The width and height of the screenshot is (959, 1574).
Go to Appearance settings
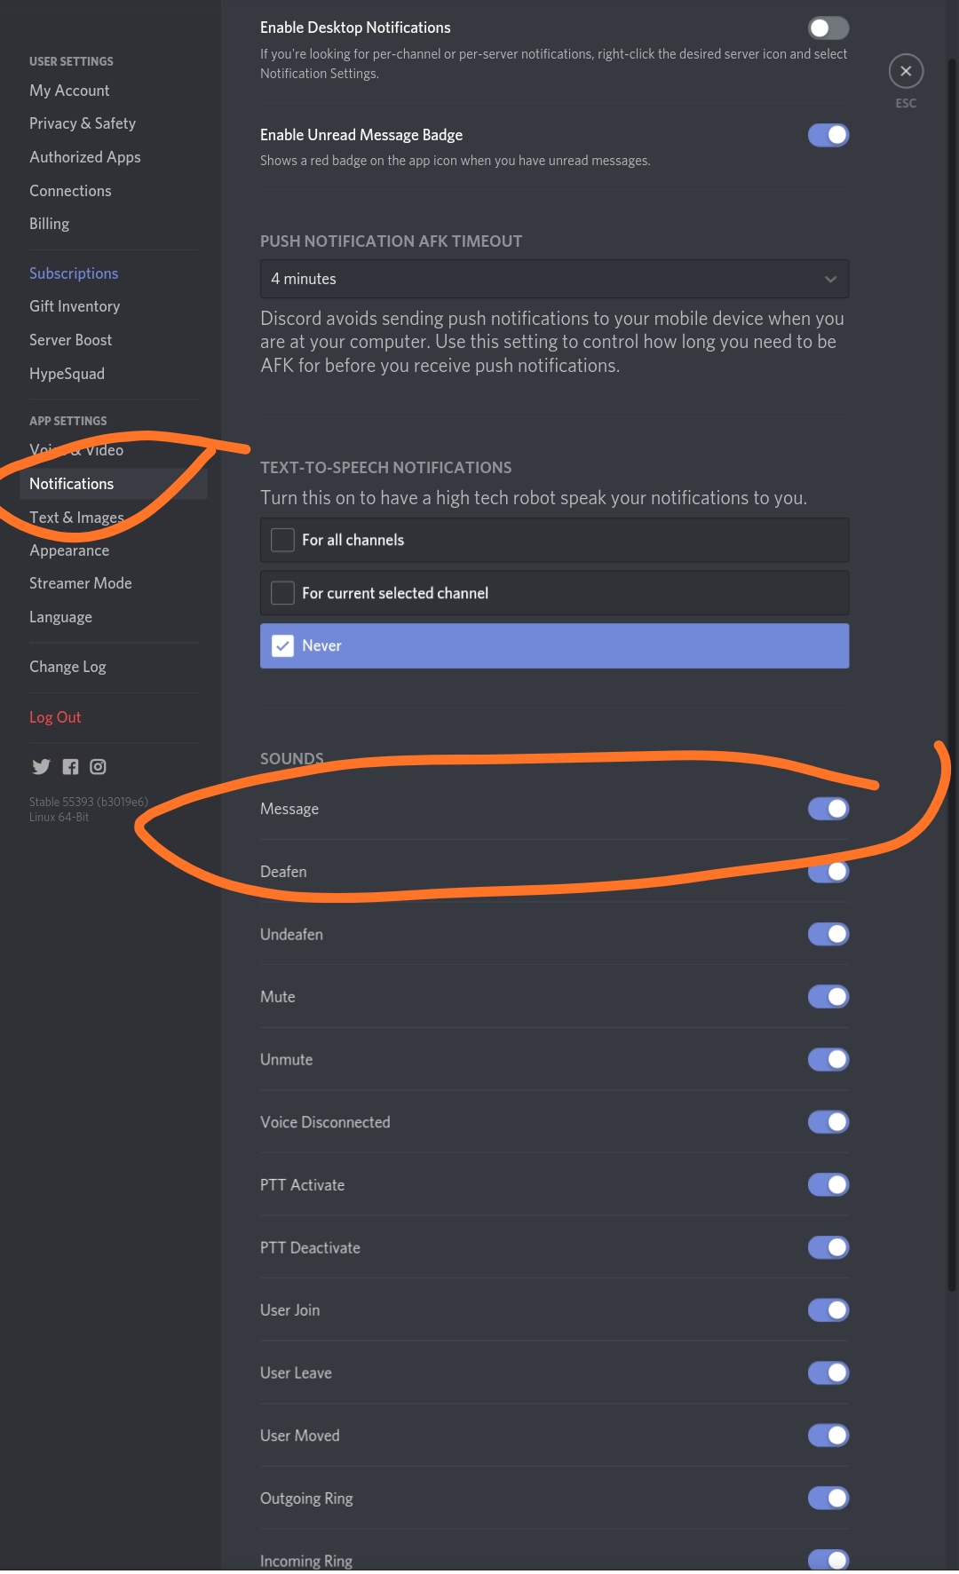(69, 550)
